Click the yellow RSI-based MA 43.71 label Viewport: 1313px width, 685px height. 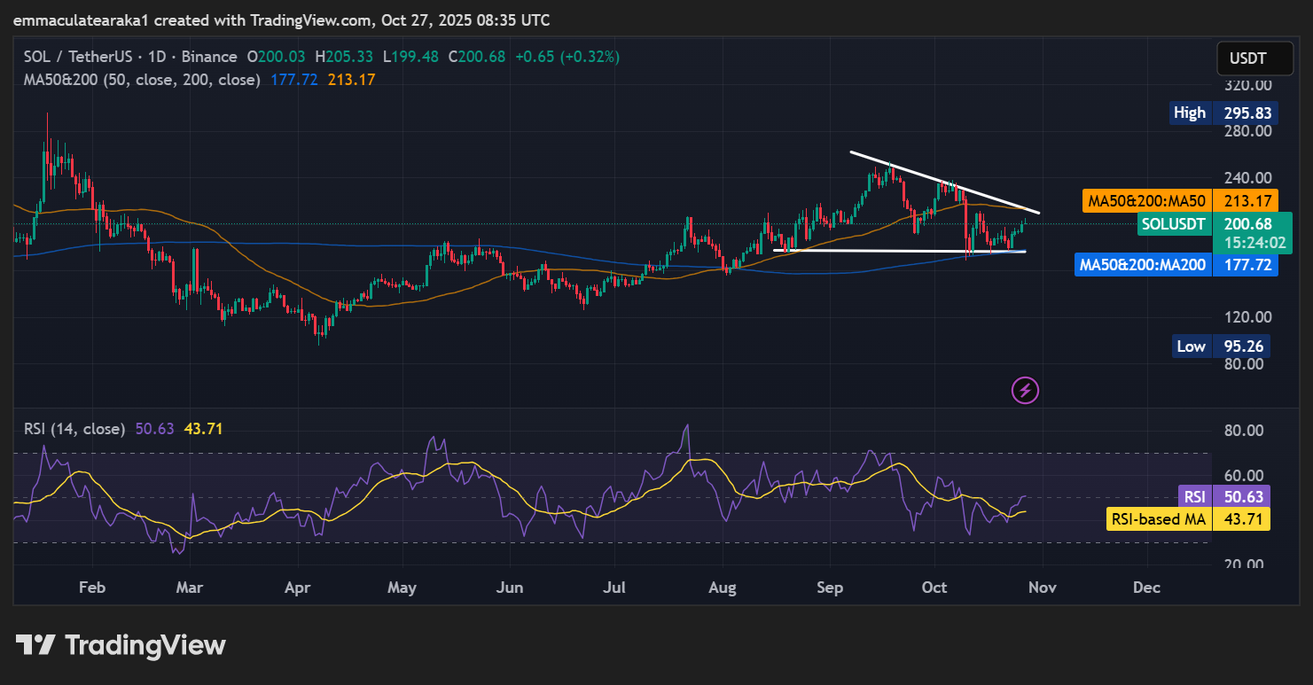pyautogui.click(x=1188, y=519)
